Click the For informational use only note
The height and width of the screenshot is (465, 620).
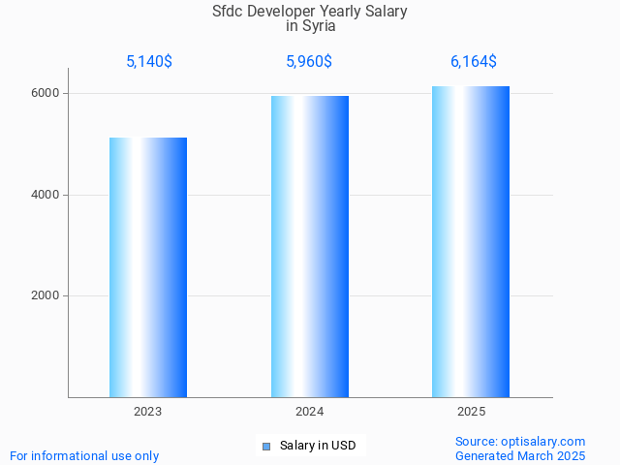point(84,455)
